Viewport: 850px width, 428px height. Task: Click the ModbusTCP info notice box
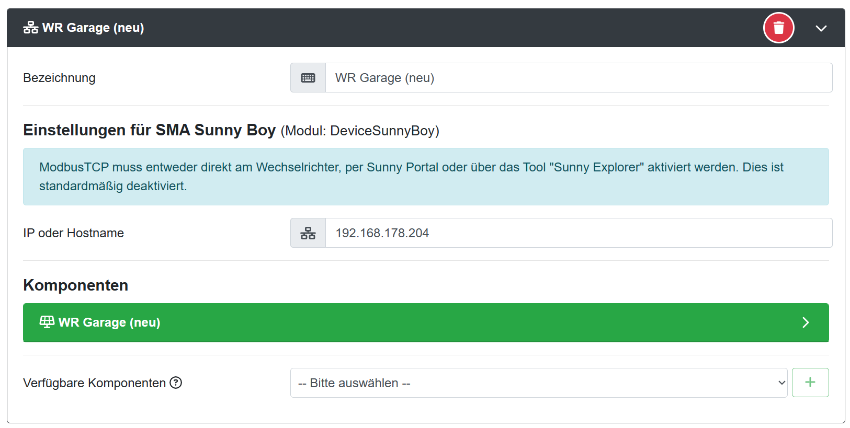(425, 177)
